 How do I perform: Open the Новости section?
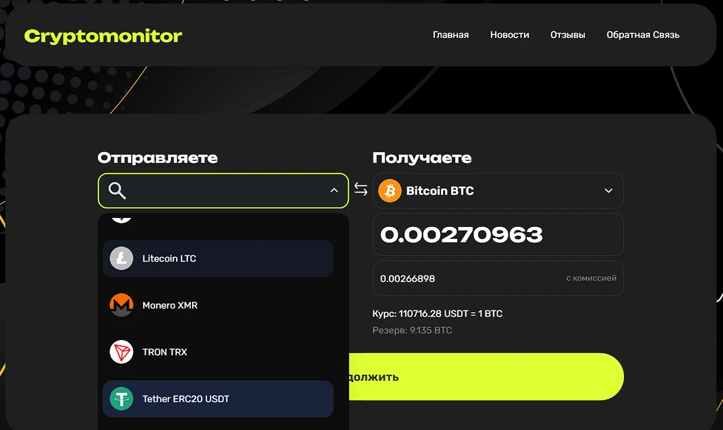509,35
